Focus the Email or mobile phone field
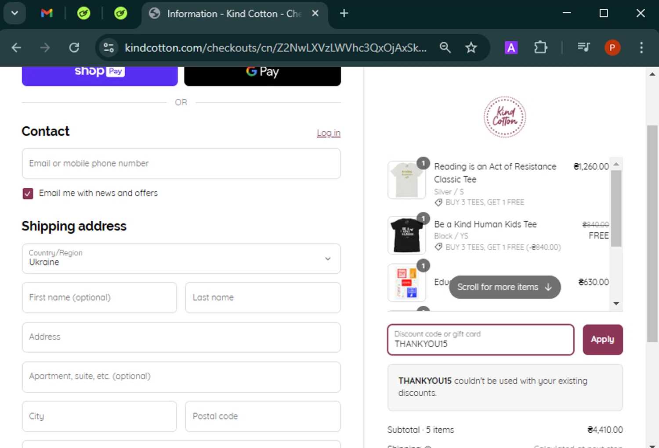659x448 pixels. tap(181, 164)
